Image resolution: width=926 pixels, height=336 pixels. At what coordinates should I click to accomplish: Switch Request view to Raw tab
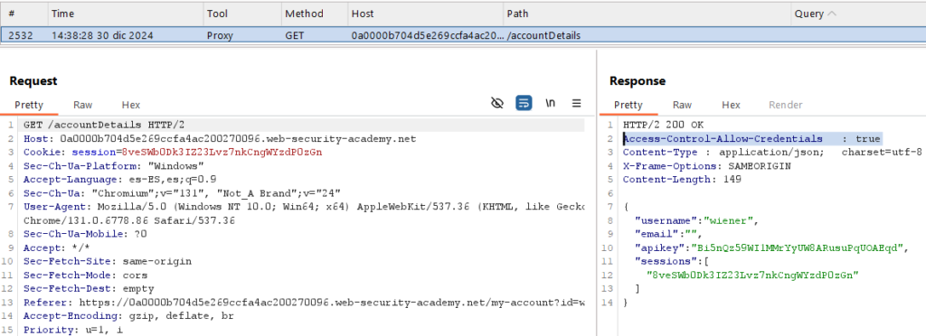point(82,105)
